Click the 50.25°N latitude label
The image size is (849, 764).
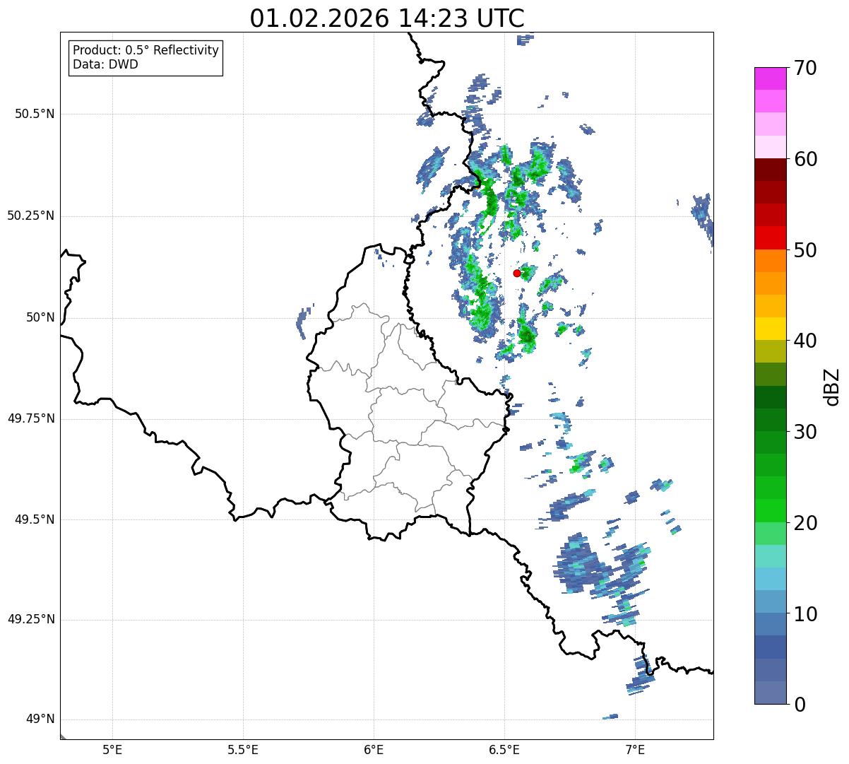(x=31, y=216)
